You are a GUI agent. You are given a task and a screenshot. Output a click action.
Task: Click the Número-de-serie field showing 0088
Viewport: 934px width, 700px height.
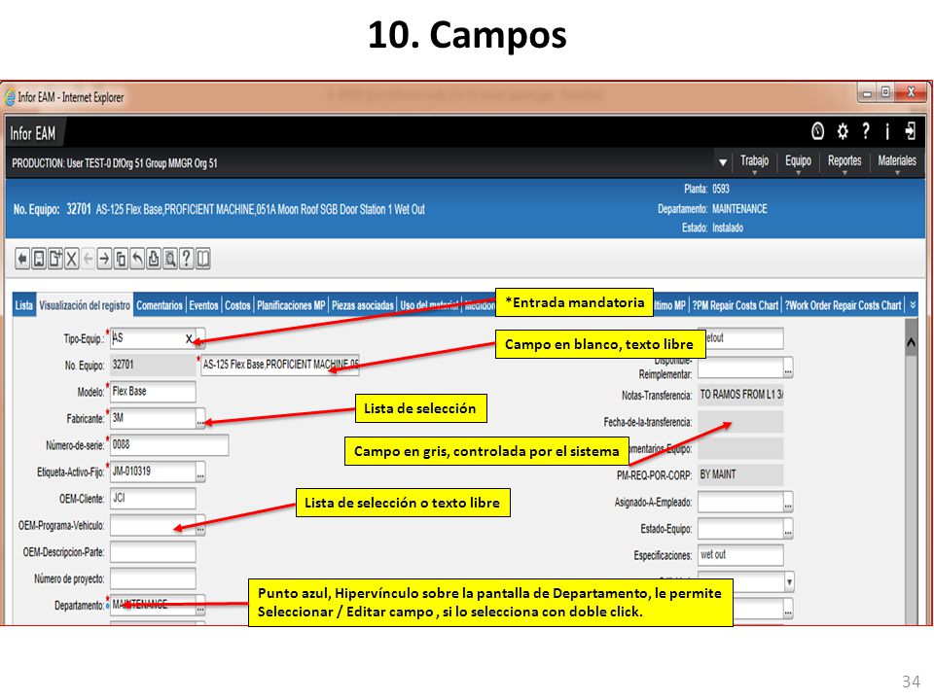click(x=169, y=445)
